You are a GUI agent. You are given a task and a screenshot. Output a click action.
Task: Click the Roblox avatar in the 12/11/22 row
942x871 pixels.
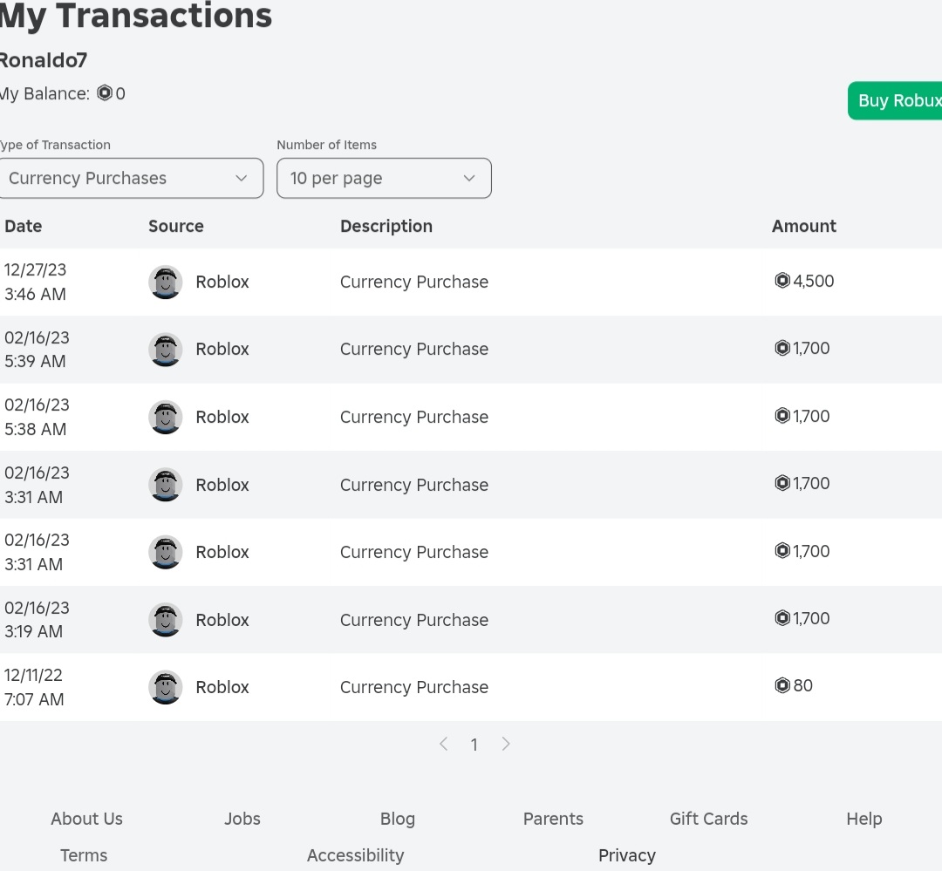[x=165, y=687]
